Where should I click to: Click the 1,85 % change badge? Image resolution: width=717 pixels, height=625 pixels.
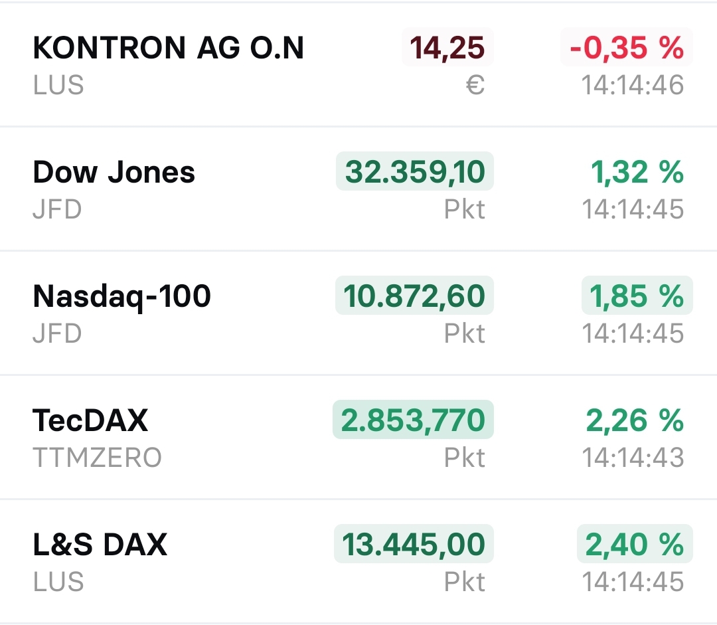[x=637, y=296]
